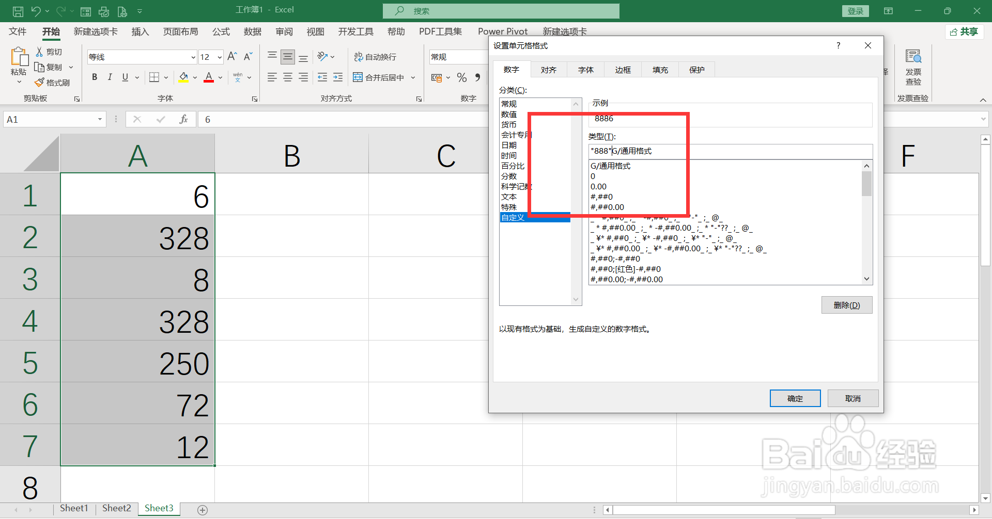Apply the red Font Color
Image resolution: width=992 pixels, height=519 pixels.
[x=209, y=77]
